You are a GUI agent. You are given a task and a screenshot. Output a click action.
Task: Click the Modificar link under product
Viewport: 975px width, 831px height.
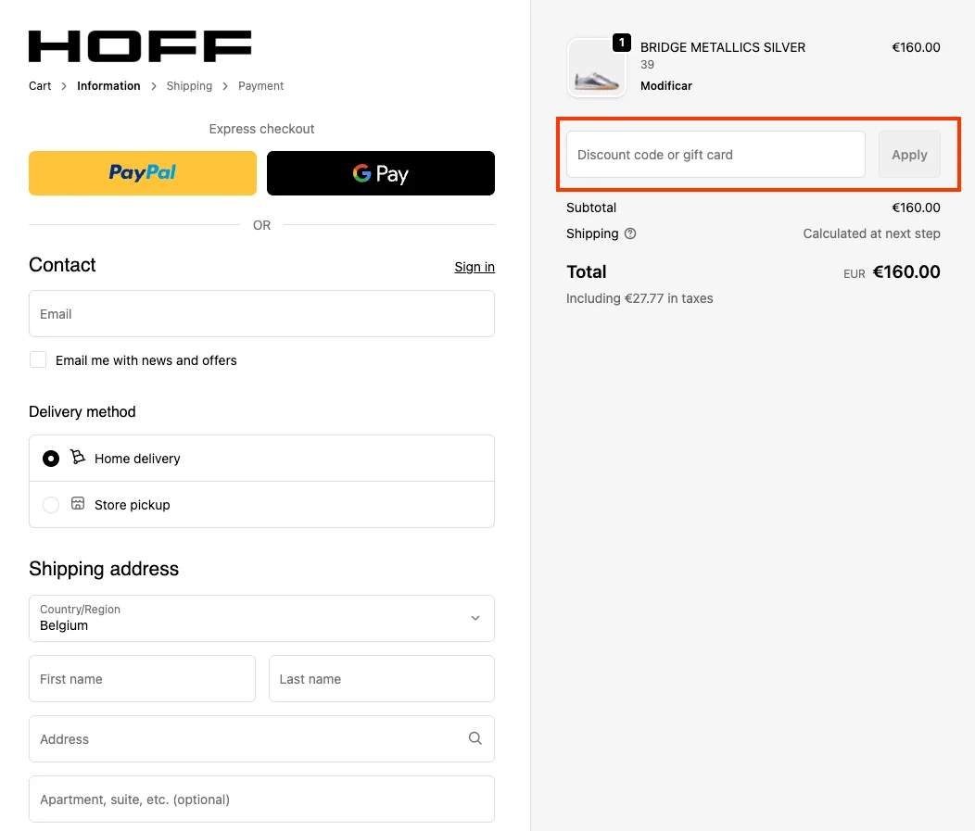(665, 86)
